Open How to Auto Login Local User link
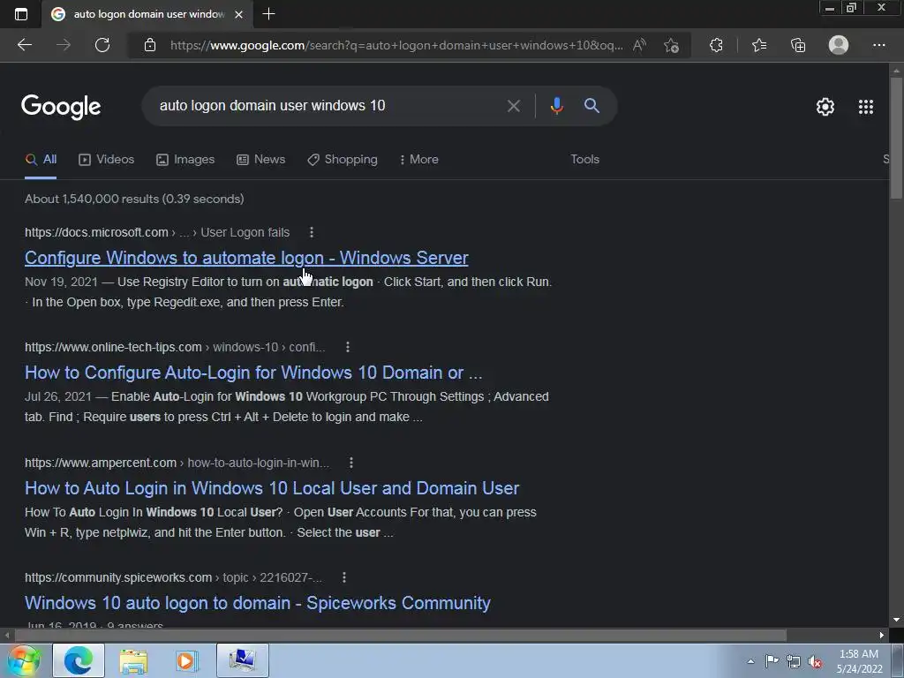The height and width of the screenshot is (678, 904). (x=272, y=487)
